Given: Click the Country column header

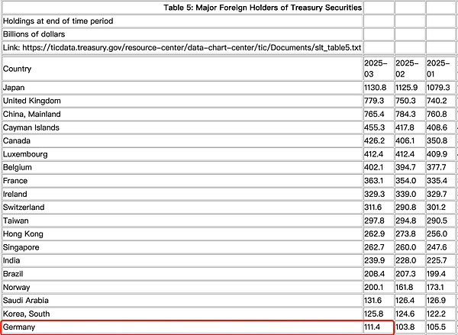Looking at the screenshot, I should click(18, 69).
